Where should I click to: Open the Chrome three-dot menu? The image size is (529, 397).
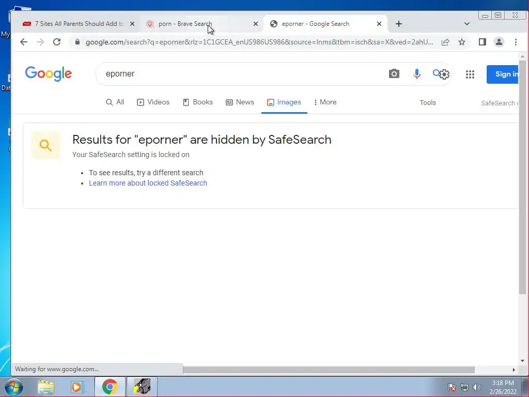516,42
